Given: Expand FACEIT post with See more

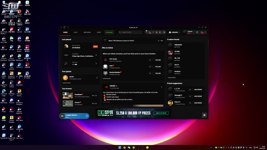Looking at the screenshot, I should [106, 102].
